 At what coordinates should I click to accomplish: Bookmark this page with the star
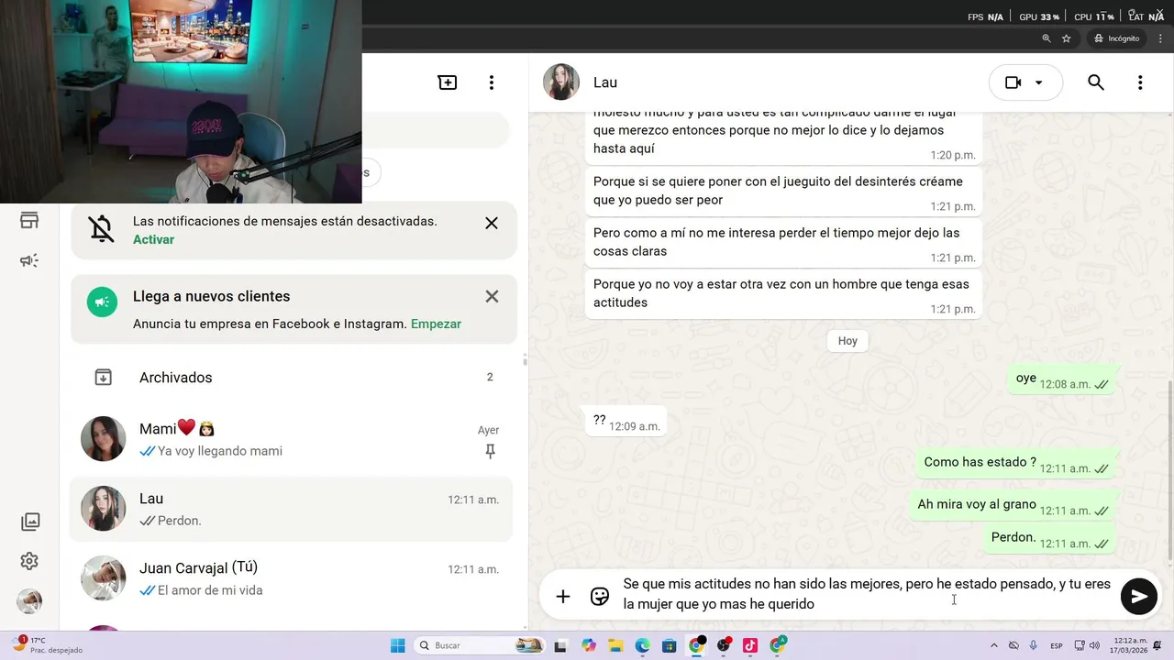pyautogui.click(x=1067, y=38)
